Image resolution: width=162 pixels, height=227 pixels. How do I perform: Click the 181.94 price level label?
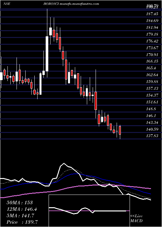point(152,27)
